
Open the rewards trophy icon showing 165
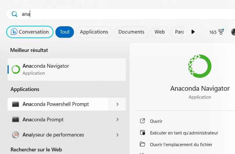pos(221,32)
